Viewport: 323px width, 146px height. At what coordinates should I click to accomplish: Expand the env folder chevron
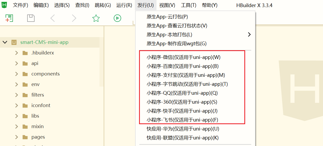coord(17,84)
